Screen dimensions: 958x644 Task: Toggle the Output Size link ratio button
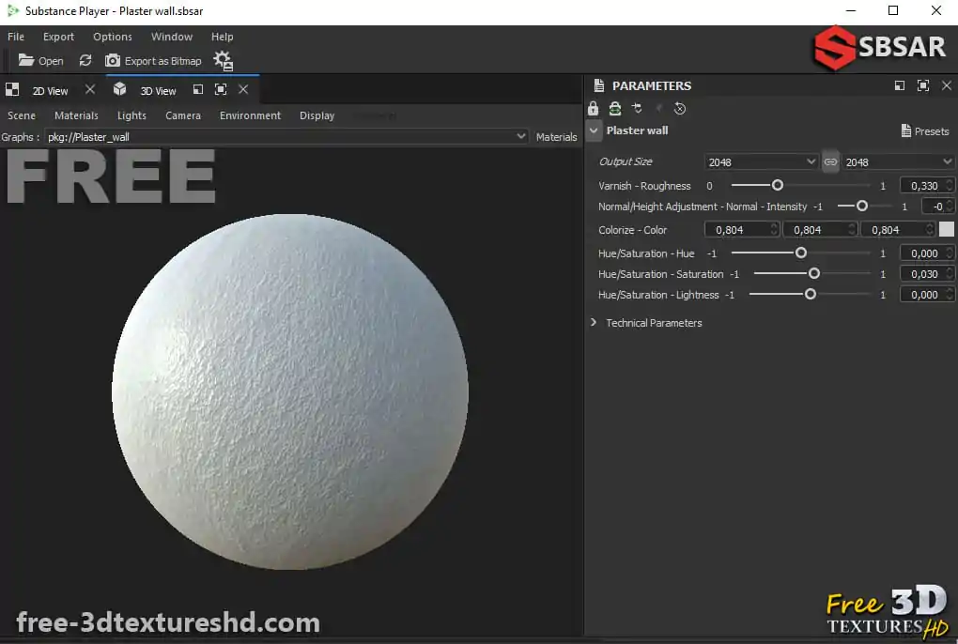830,161
